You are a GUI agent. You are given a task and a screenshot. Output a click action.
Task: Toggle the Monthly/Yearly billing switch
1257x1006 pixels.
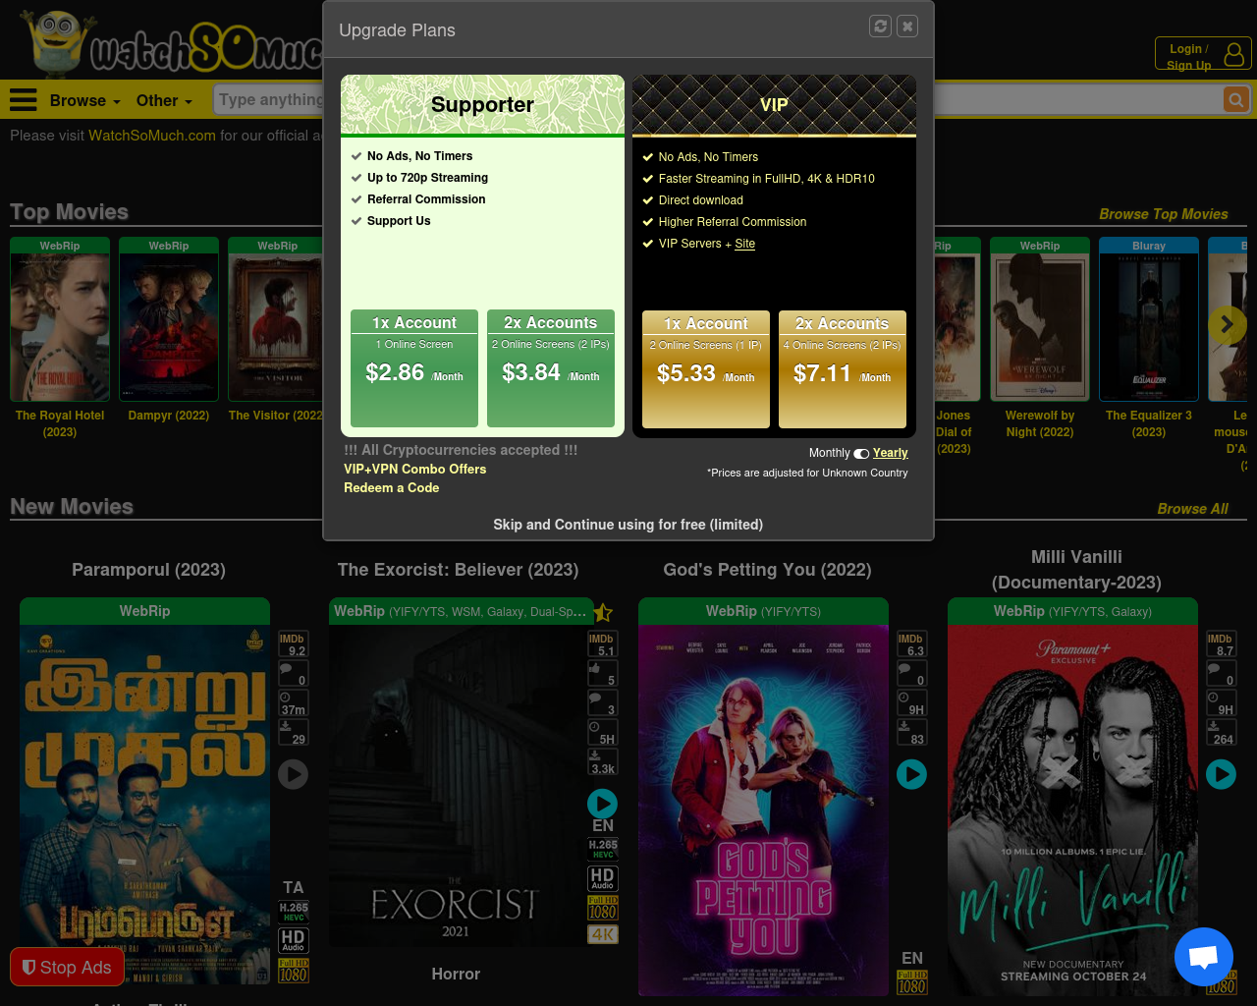point(861,454)
